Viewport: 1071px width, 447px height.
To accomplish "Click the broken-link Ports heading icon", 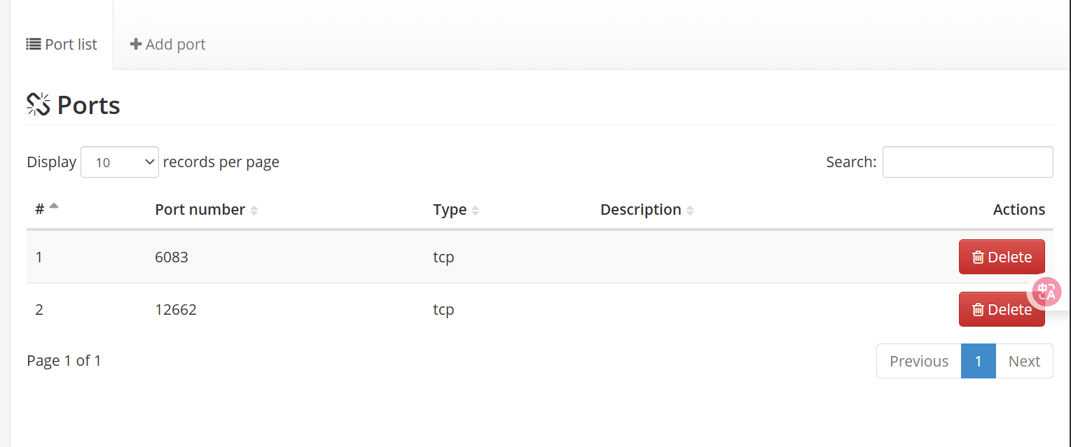I will 39,105.
